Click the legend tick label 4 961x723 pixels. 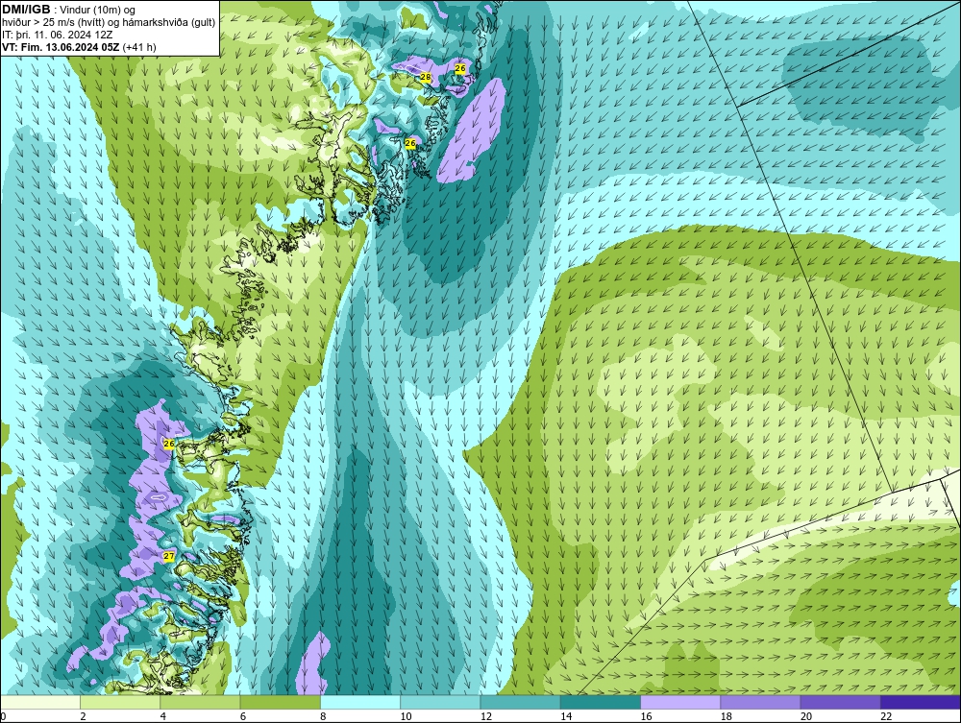[x=163, y=716]
